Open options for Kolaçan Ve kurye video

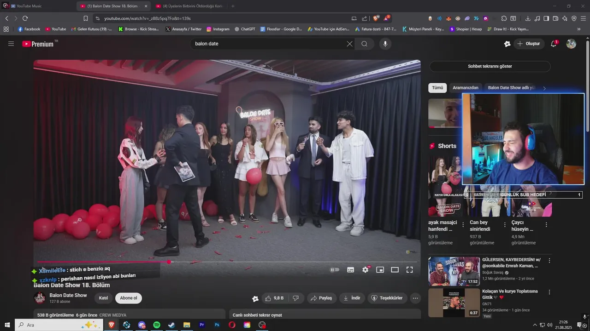pos(549,292)
